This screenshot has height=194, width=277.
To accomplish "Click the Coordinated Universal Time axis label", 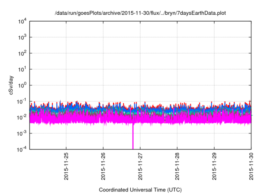I will point(140,190).
